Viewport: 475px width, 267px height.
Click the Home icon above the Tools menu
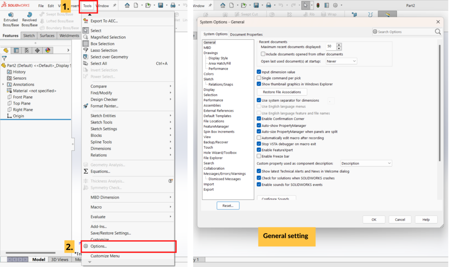point(127,6)
